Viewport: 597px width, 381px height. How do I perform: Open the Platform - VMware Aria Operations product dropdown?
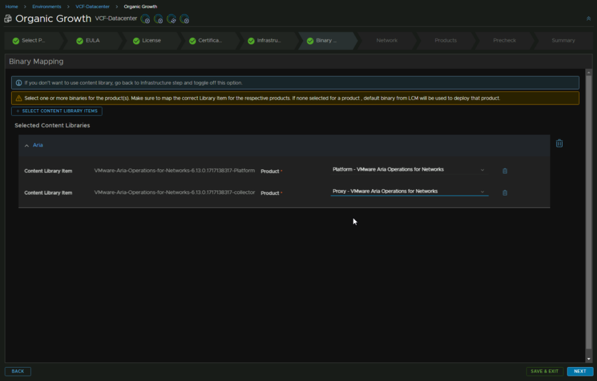click(409, 170)
